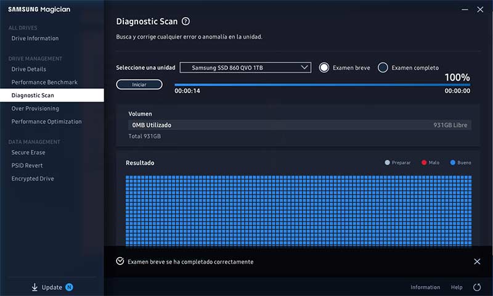The height and width of the screenshot is (296, 493).
Task: Open the Help link in the footer
Action: (457, 287)
